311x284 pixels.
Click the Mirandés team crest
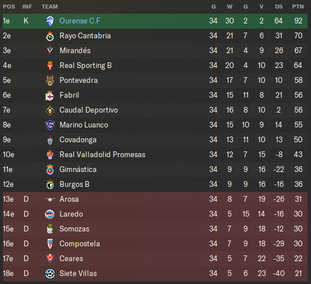pos(50,51)
